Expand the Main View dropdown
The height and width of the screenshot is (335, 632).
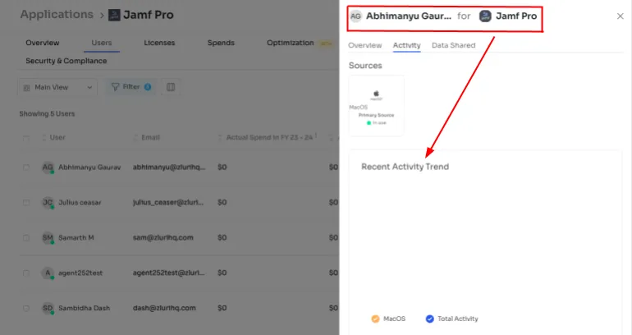point(57,87)
